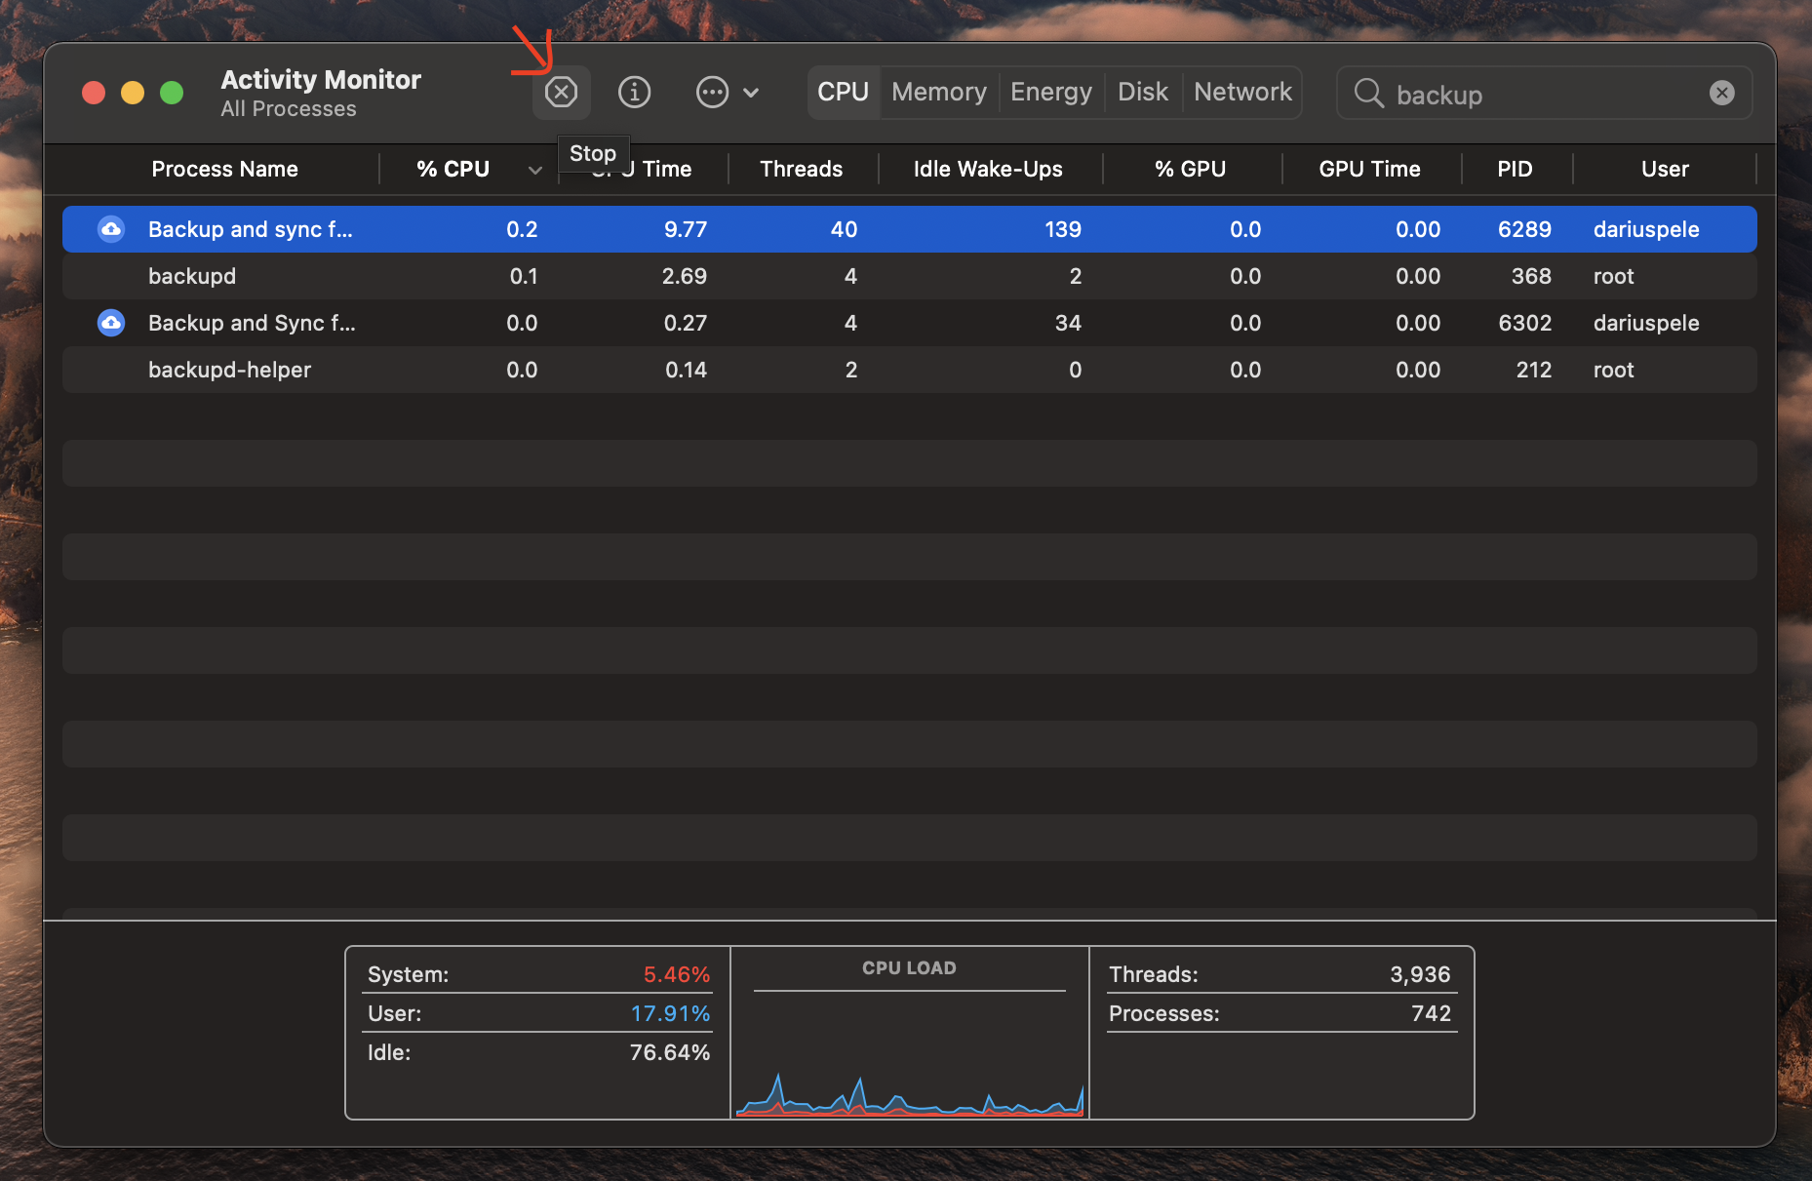Sort by the GPU Time column header

(x=1369, y=170)
